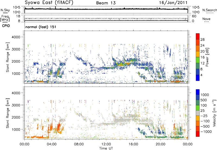Pick the teal green 100–500 Velocity swatch

pyautogui.click(x=198, y=103)
